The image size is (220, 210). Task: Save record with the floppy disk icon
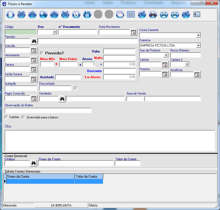(x=87, y=14)
